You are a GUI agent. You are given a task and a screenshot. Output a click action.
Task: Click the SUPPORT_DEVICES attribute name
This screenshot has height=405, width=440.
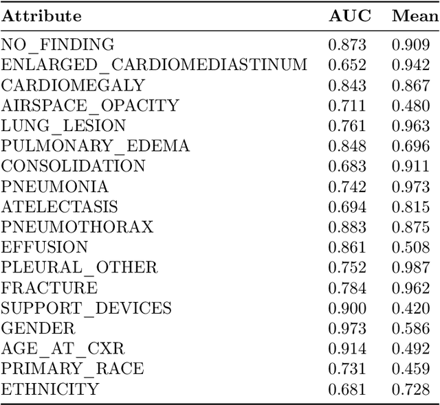[x=86, y=308]
